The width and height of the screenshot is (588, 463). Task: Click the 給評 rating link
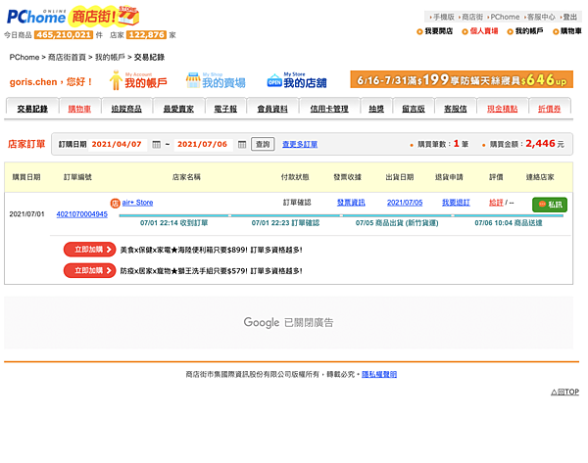[x=496, y=203]
